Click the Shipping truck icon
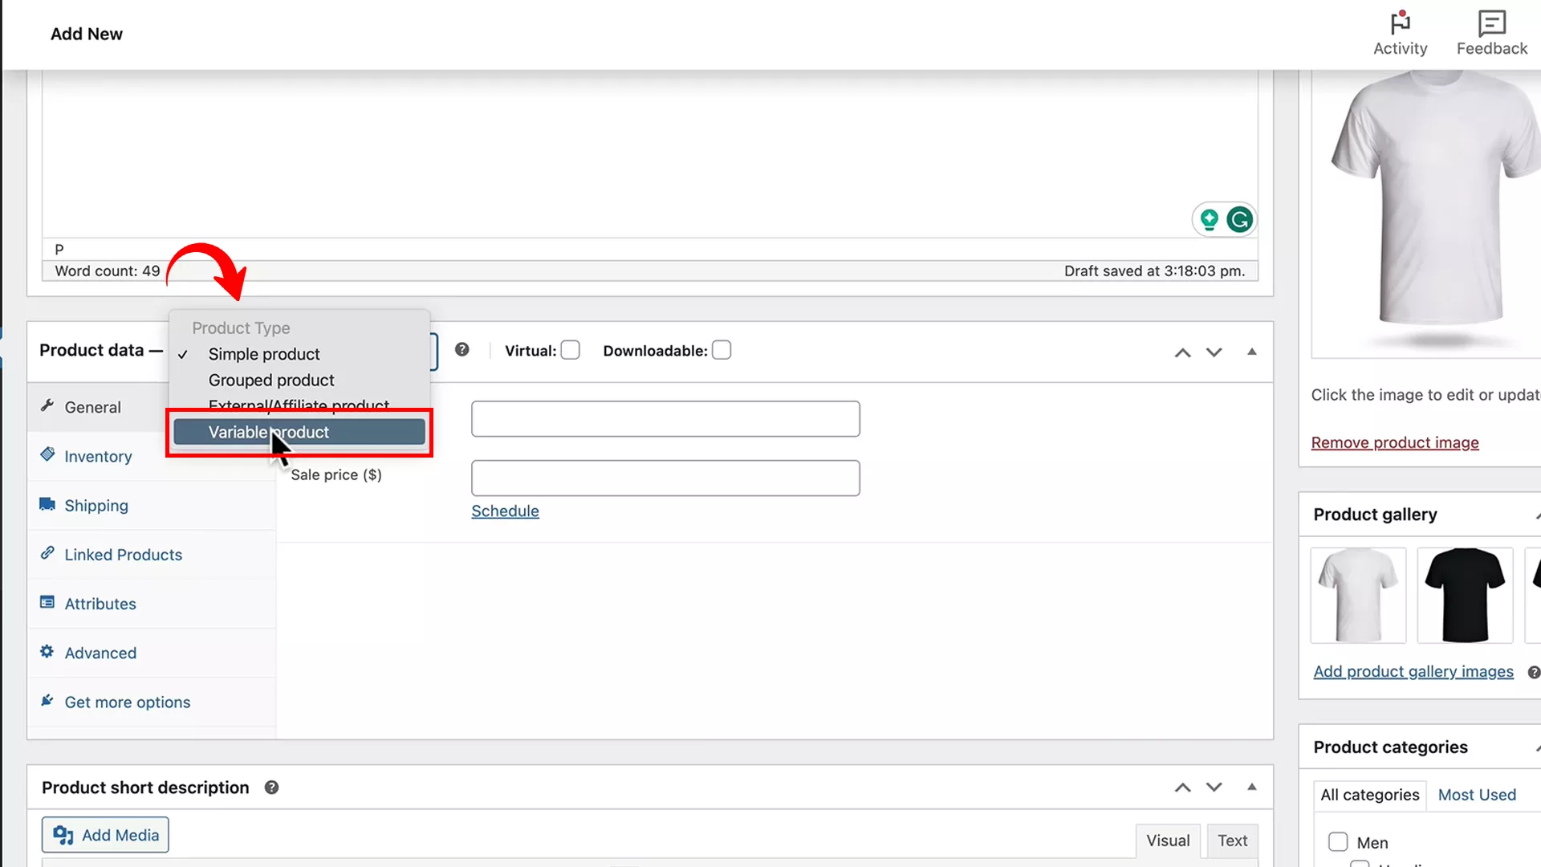This screenshot has width=1541, height=867. coord(47,505)
